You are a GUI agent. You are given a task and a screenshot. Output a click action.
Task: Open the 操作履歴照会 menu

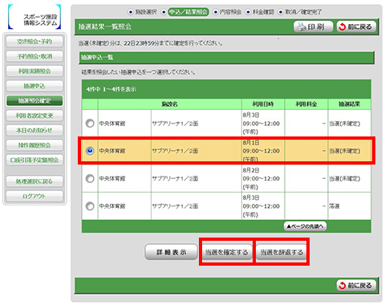click(34, 145)
